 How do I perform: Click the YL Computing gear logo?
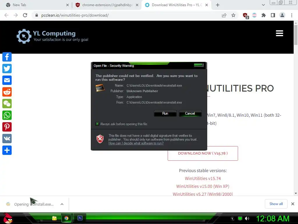pyautogui.click(x=24, y=36)
